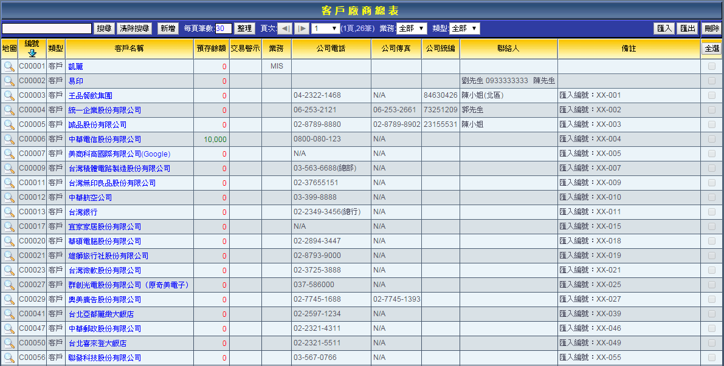Screen dimensions: 724x366
Task: Click the magnifier icon beside C00013 台灣銀行
Action: tap(9, 212)
